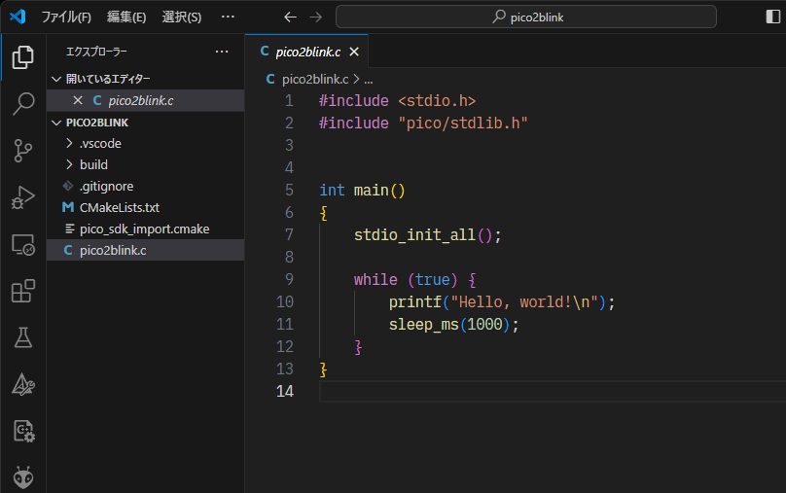Click the VS Code logo icon

18,17
